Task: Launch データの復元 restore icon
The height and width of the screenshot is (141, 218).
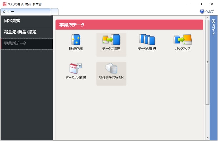Action: click(x=111, y=40)
